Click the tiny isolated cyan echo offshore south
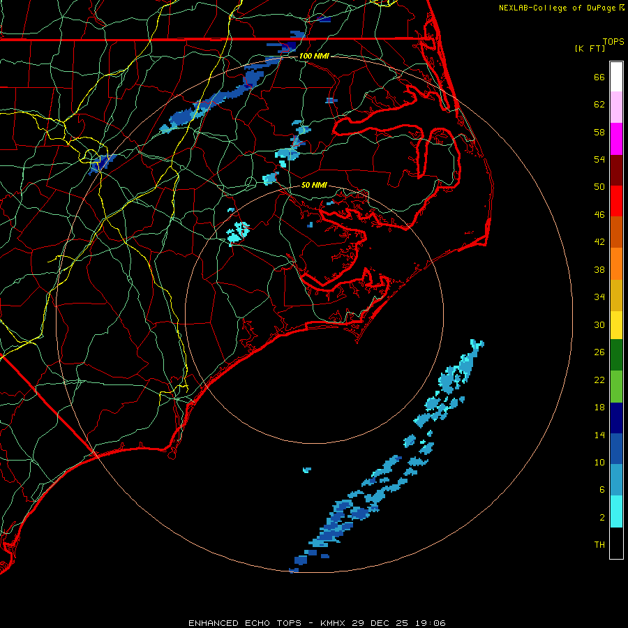The image size is (628, 628). [307, 470]
